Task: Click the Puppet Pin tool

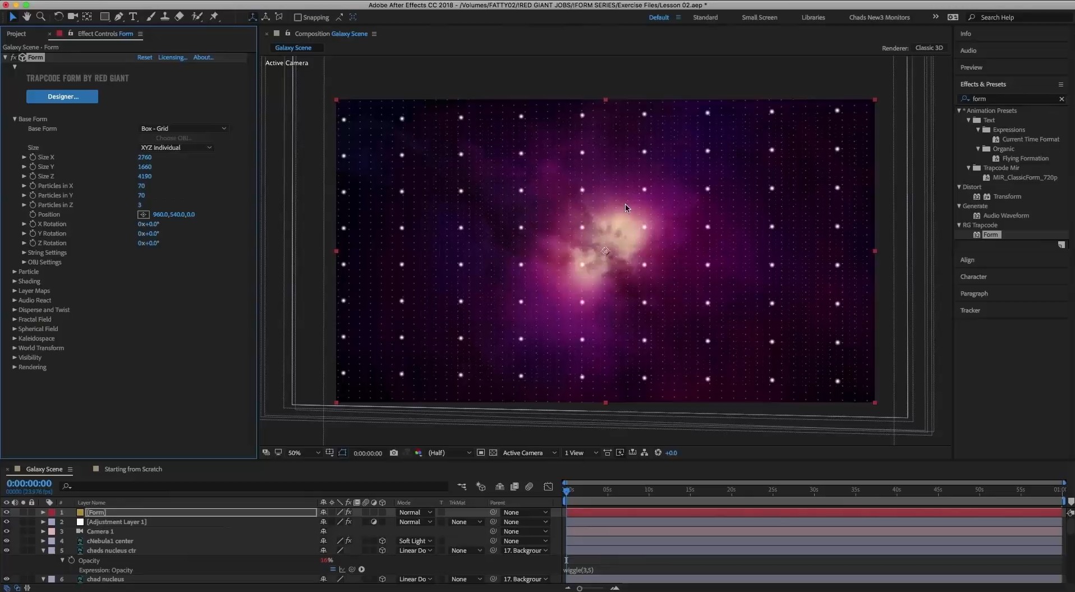Action: 214,17
